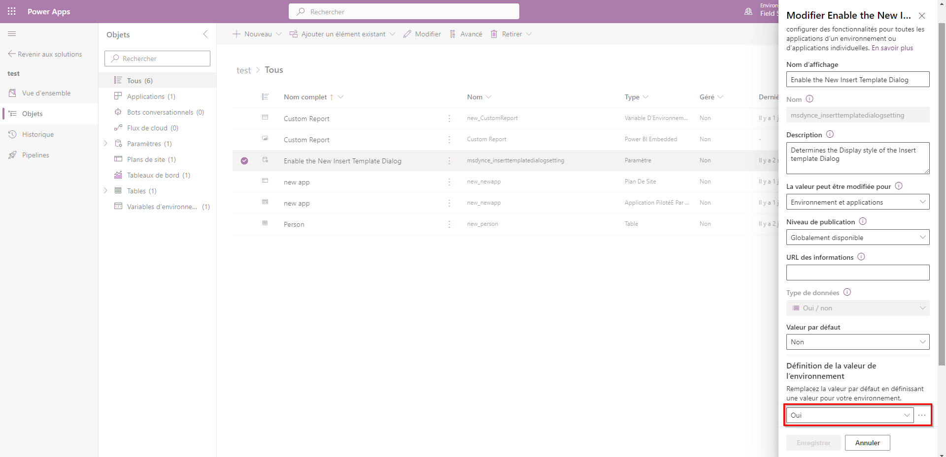Click the URL des informations input field
The width and height of the screenshot is (946, 457).
click(x=858, y=273)
